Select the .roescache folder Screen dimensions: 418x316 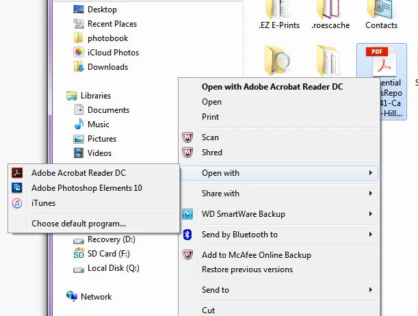point(330,14)
